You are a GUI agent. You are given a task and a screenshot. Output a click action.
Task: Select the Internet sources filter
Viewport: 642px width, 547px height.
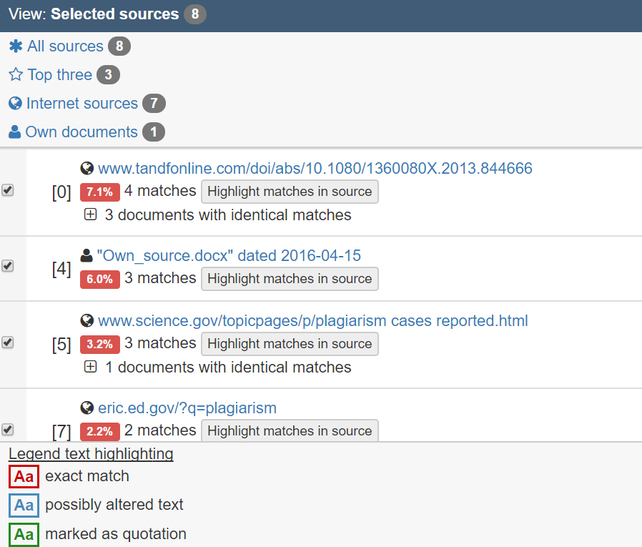coord(82,103)
